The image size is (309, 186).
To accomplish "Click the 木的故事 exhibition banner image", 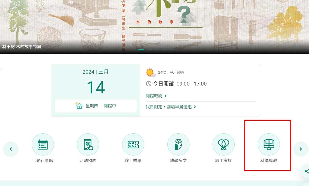I will click(x=154, y=27).
